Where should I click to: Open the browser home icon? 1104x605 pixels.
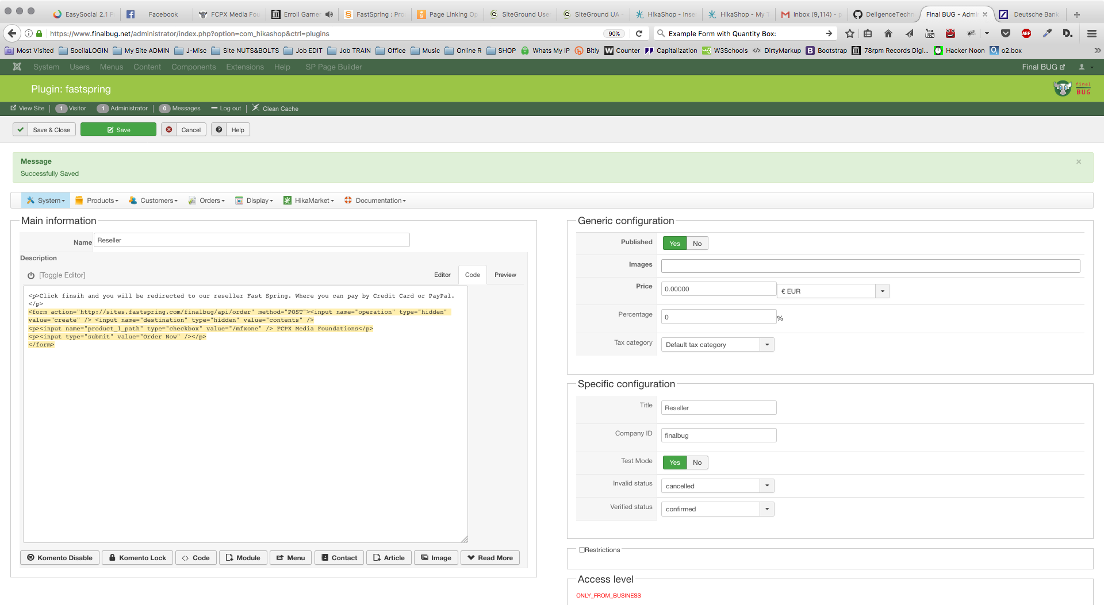(888, 33)
